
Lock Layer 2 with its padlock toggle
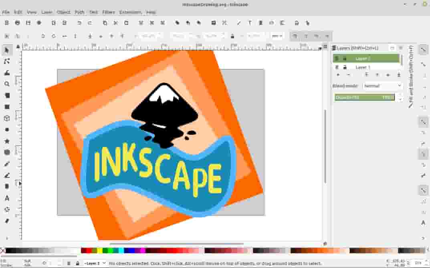[x=345, y=58]
